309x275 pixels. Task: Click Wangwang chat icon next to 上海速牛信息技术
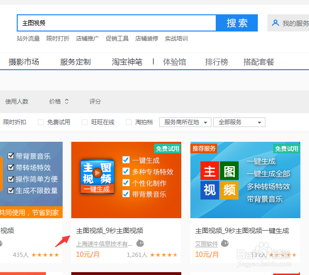click(140, 243)
